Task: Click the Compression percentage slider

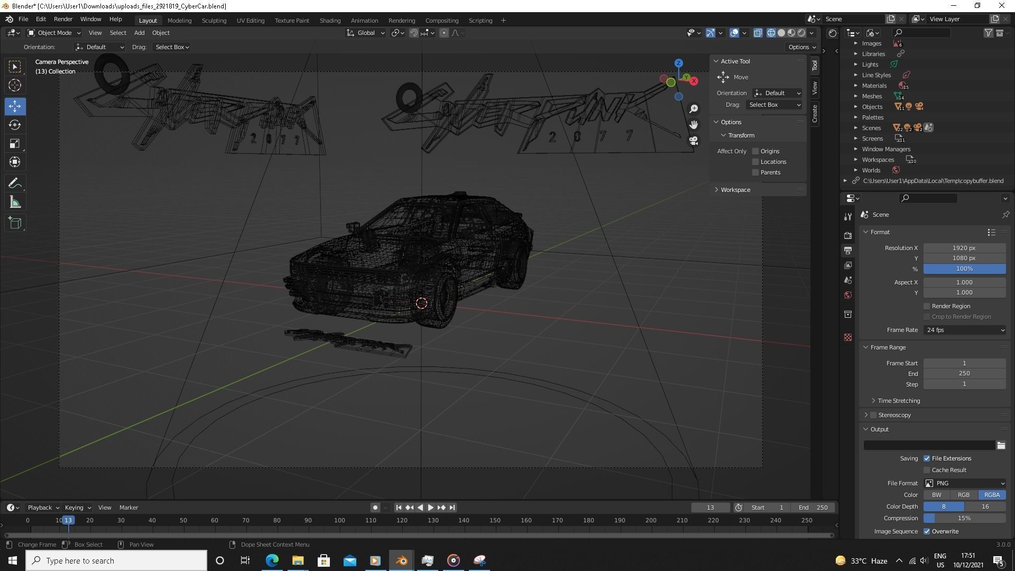Action: 964,518
